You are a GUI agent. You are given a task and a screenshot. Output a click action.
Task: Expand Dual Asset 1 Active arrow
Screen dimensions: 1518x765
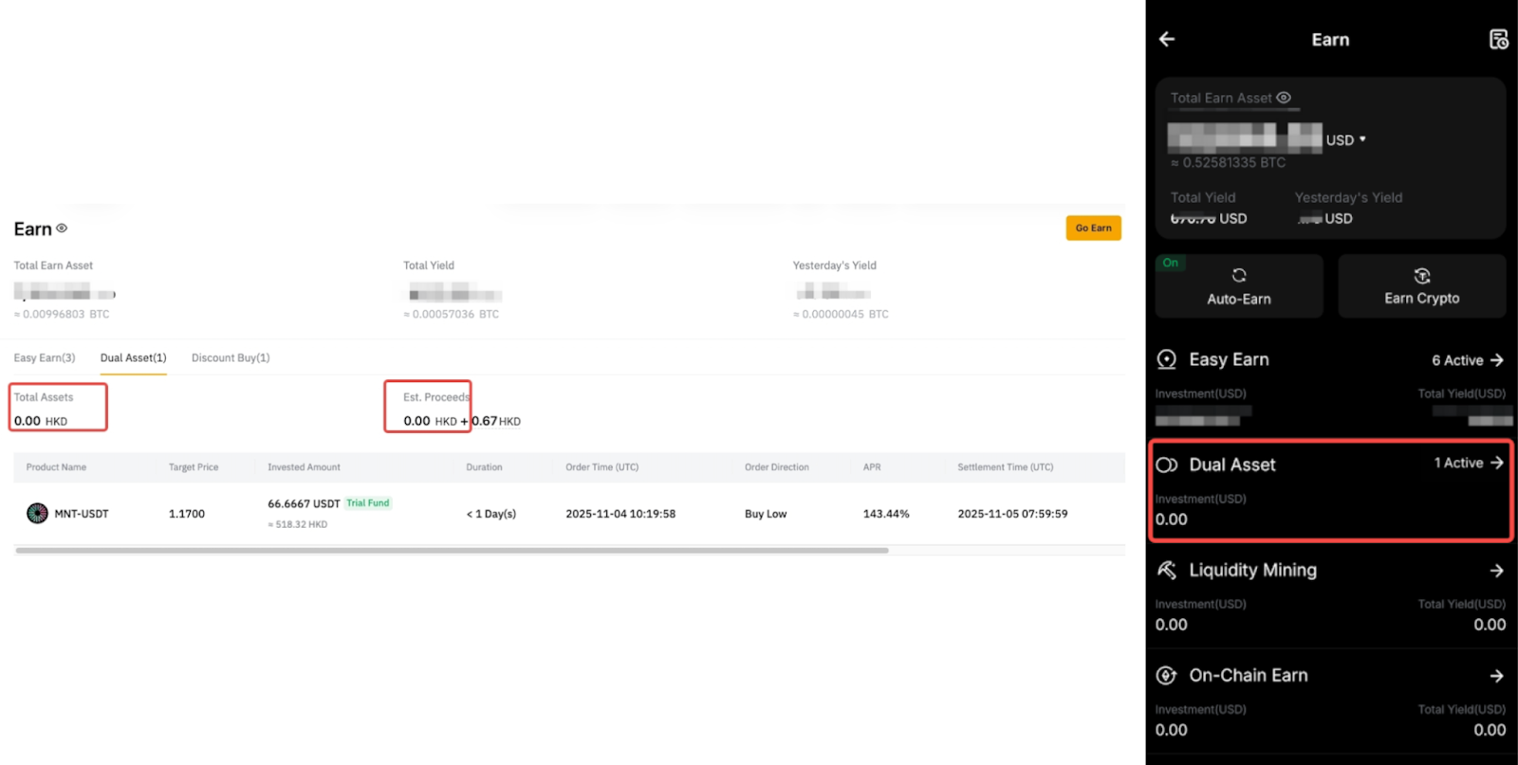click(x=1496, y=463)
